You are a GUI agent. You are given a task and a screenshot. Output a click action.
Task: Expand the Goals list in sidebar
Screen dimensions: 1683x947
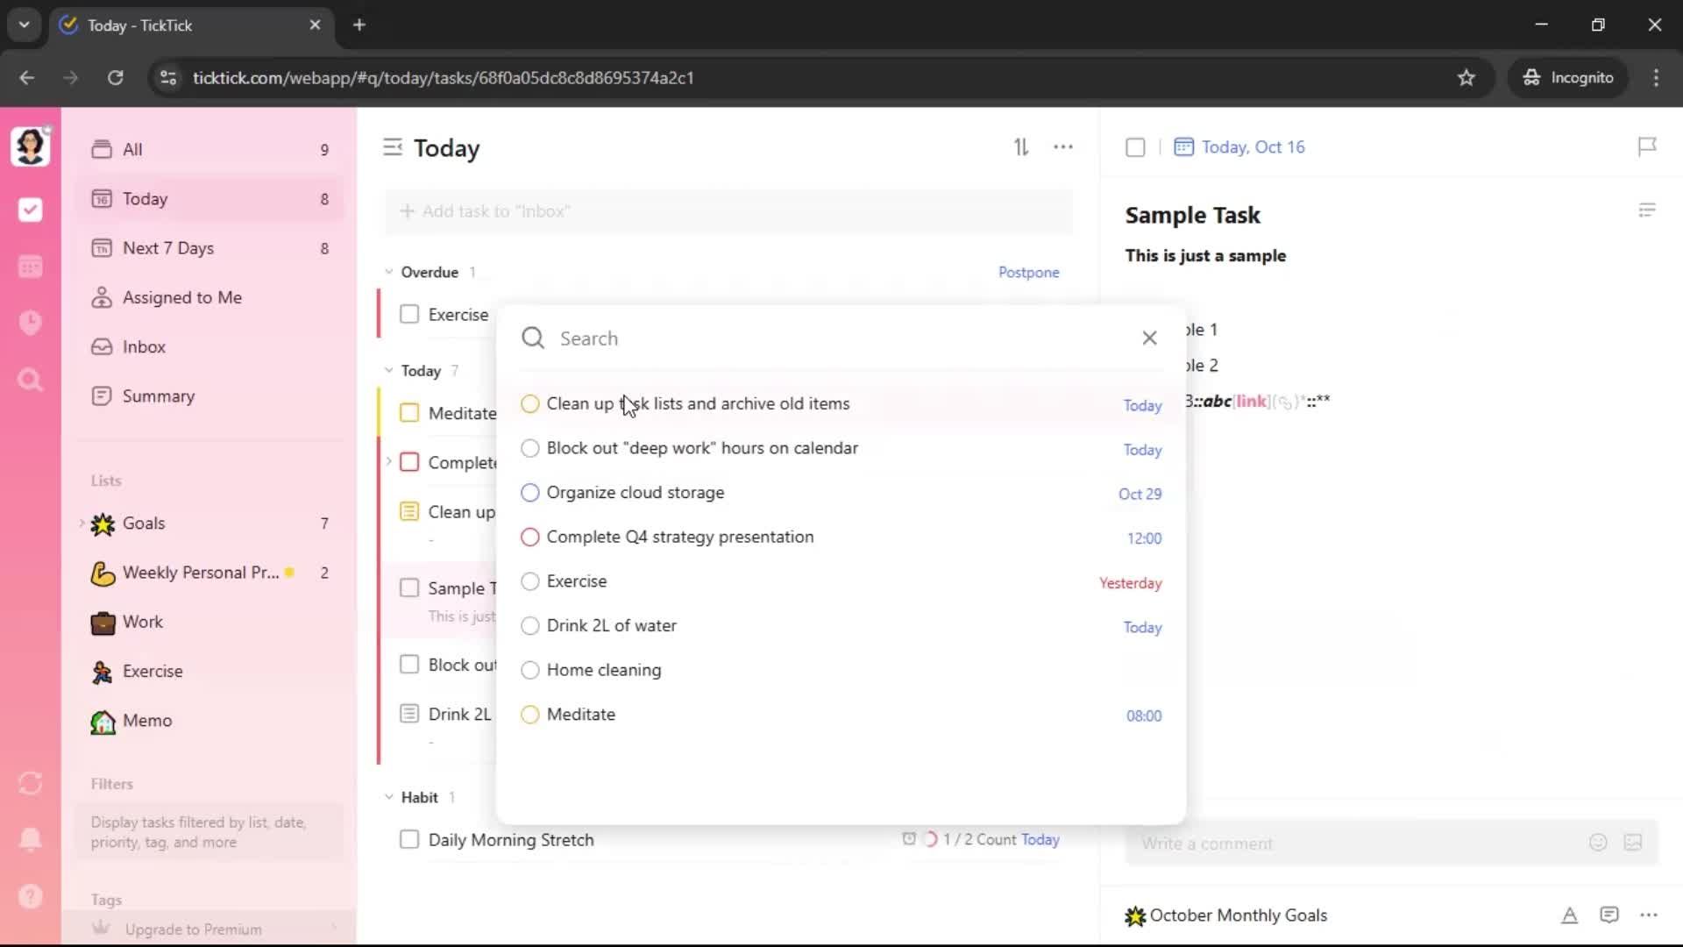click(82, 523)
